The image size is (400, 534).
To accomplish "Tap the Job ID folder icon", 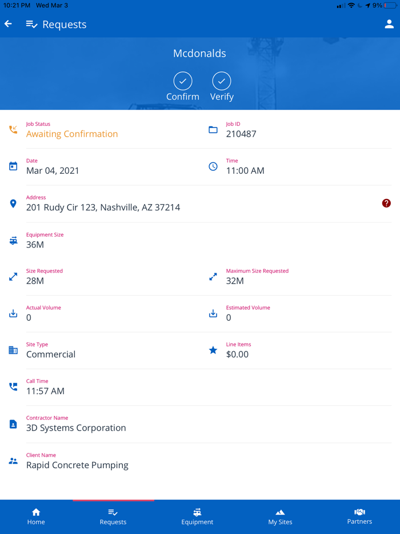I will [213, 129].
